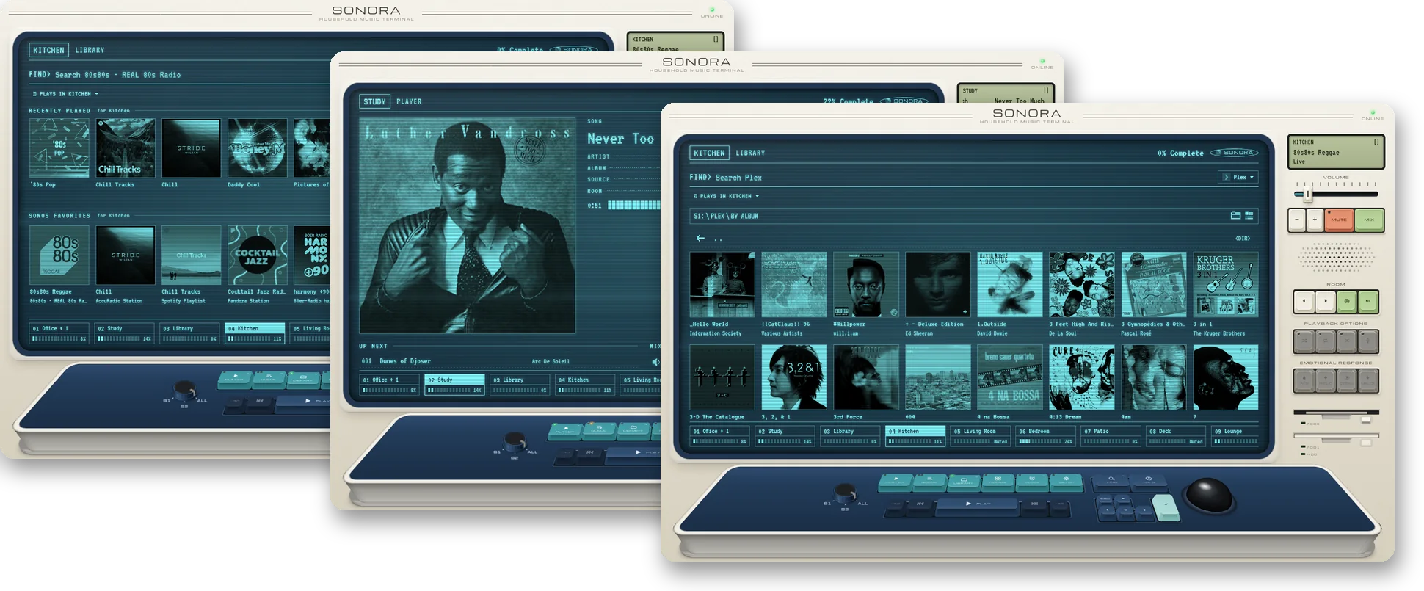Select the previous room arrow key
This screenshot has width=1424, height=591.
(x=1304, y=301)
